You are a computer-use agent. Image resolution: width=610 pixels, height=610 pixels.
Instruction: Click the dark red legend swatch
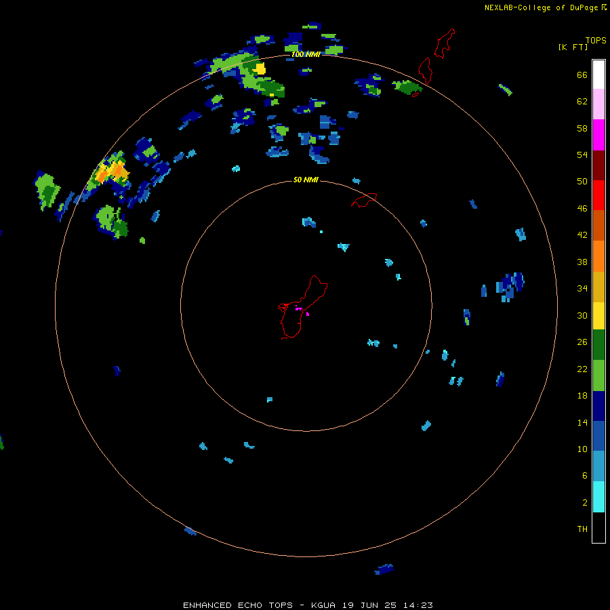598,165
